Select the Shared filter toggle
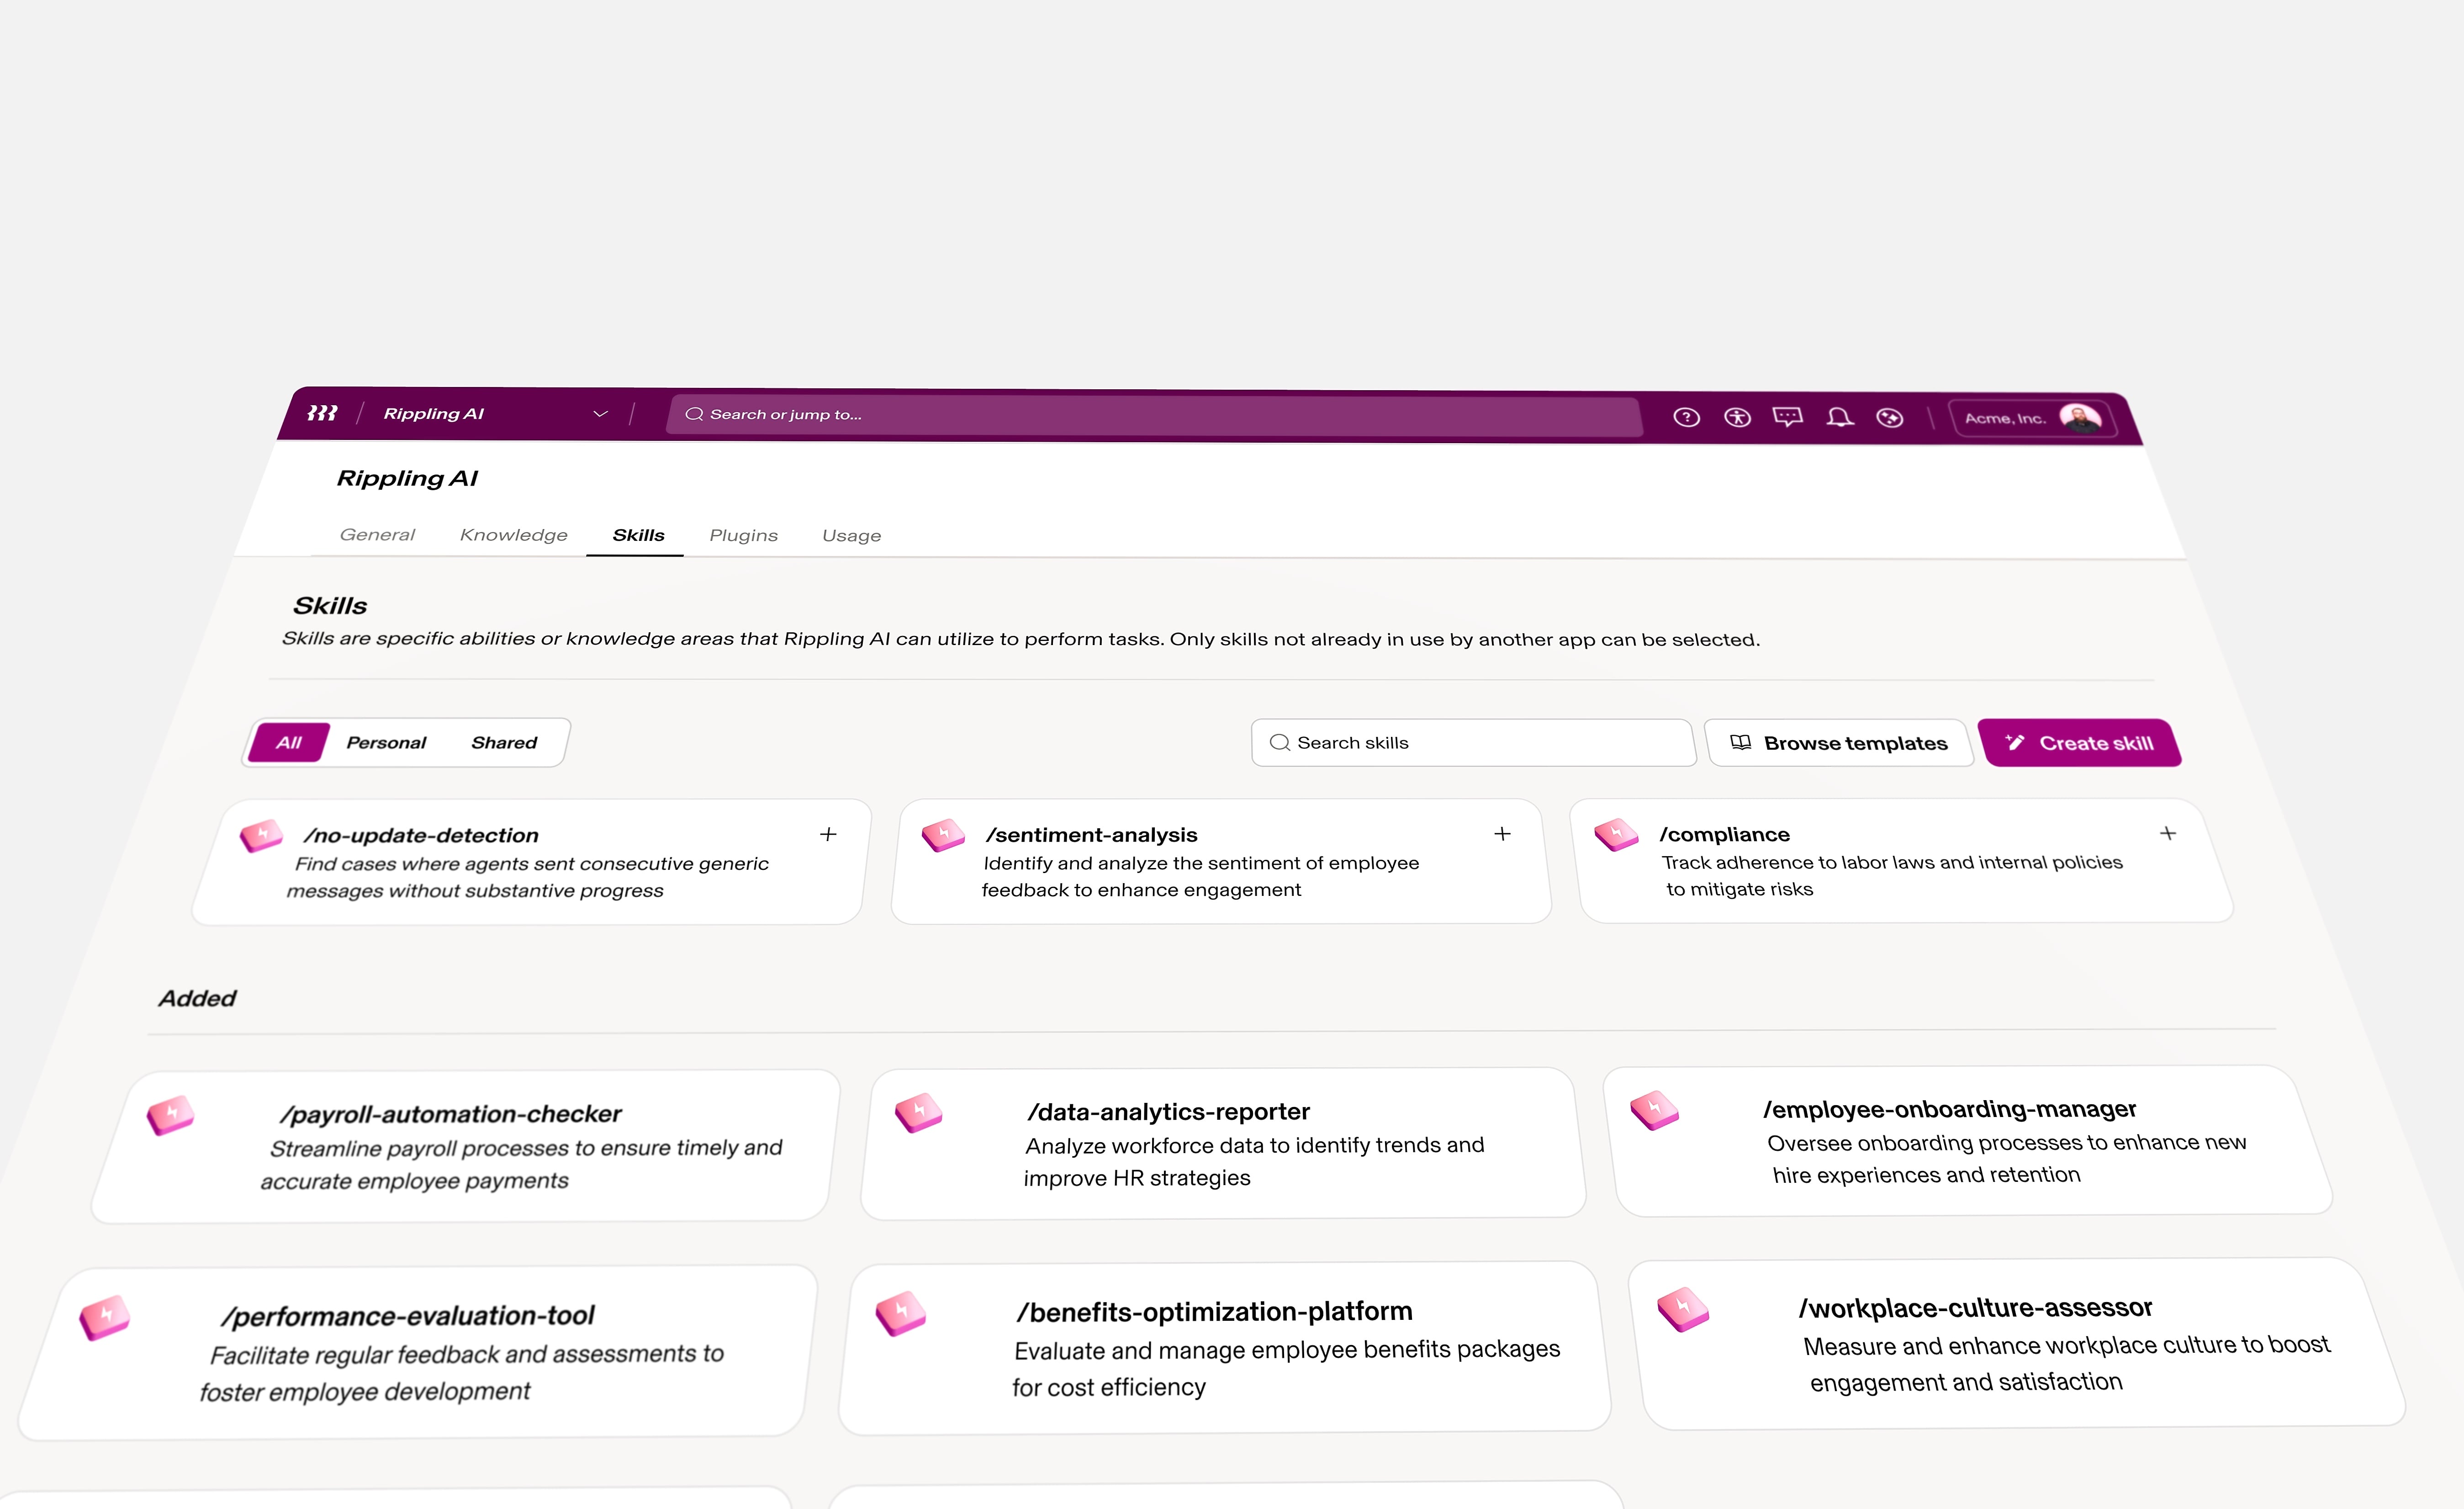The height and width of the screenshot is (1509, 2464). [x=504, y=742]
